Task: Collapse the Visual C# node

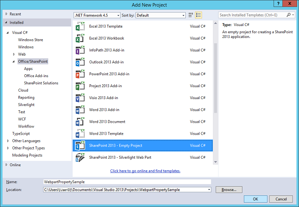Action: [x=8, y=33]
